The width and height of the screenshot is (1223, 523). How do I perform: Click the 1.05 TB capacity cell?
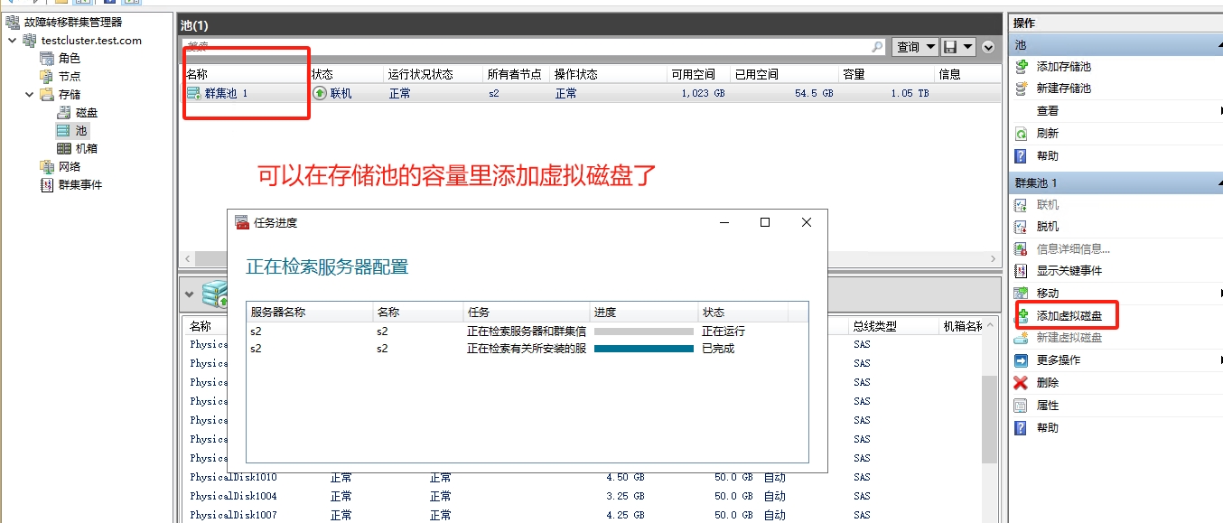click(910, 93)
